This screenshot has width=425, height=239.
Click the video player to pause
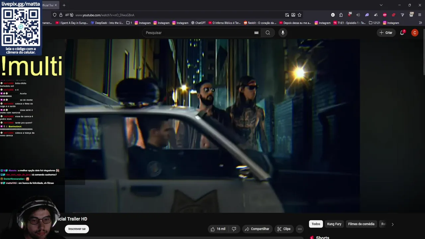(212, 126)
